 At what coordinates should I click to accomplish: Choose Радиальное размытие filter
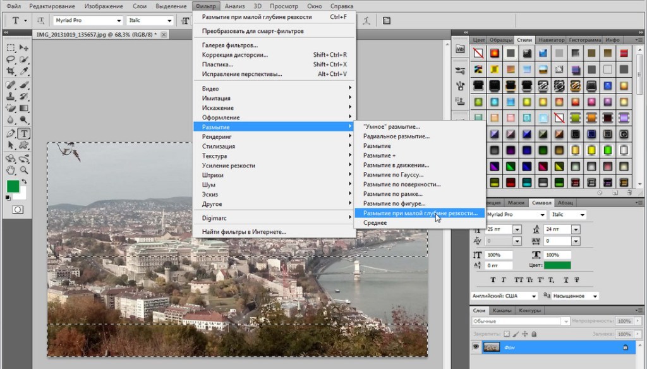pos(396,136)
